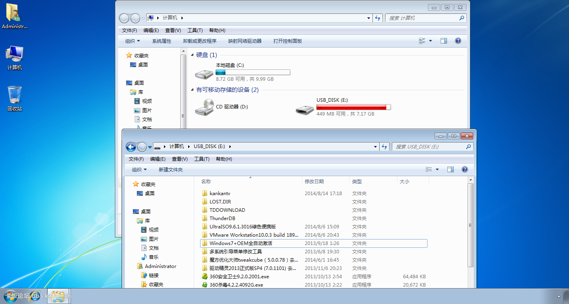The width and height of the screenshot is (569, 304).
Task: Toggle preview pane in 计算机 window
Action: pyautogui.click(x=444, y=41)
